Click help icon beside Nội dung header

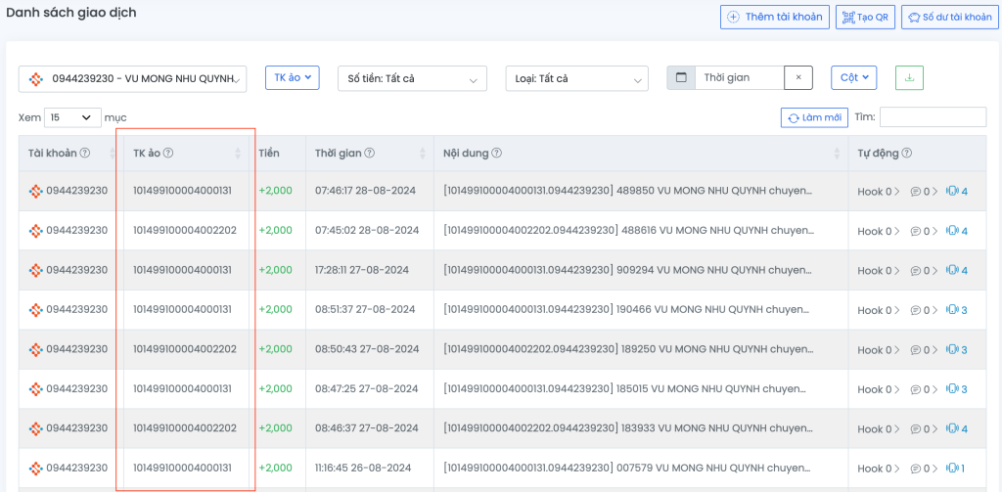(x=497, y=153)
